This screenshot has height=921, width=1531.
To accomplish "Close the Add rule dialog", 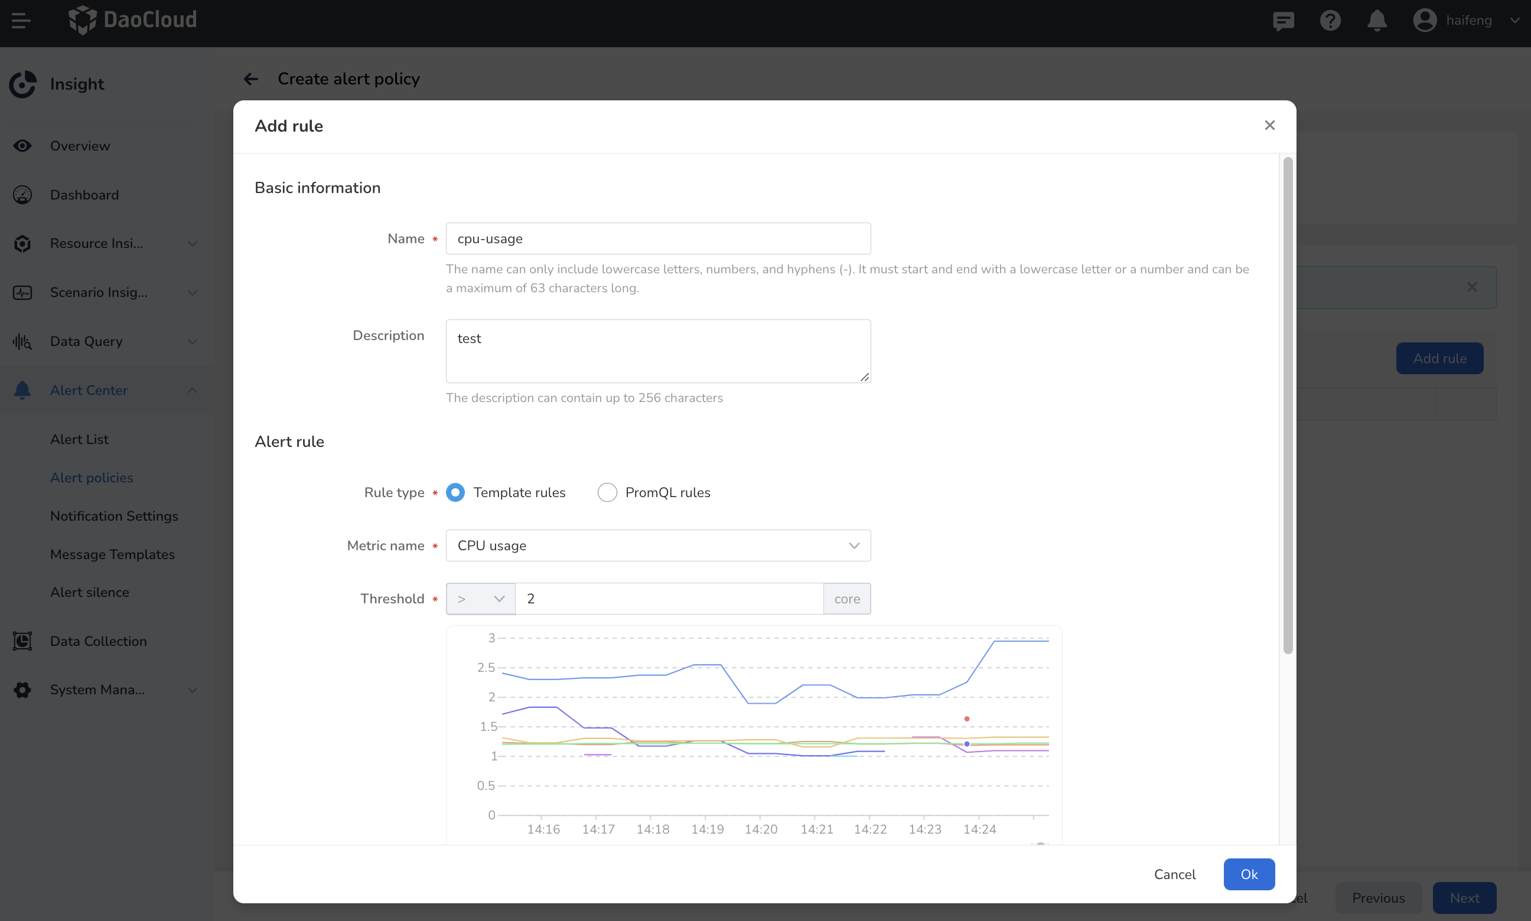I will coord(1269,125).
